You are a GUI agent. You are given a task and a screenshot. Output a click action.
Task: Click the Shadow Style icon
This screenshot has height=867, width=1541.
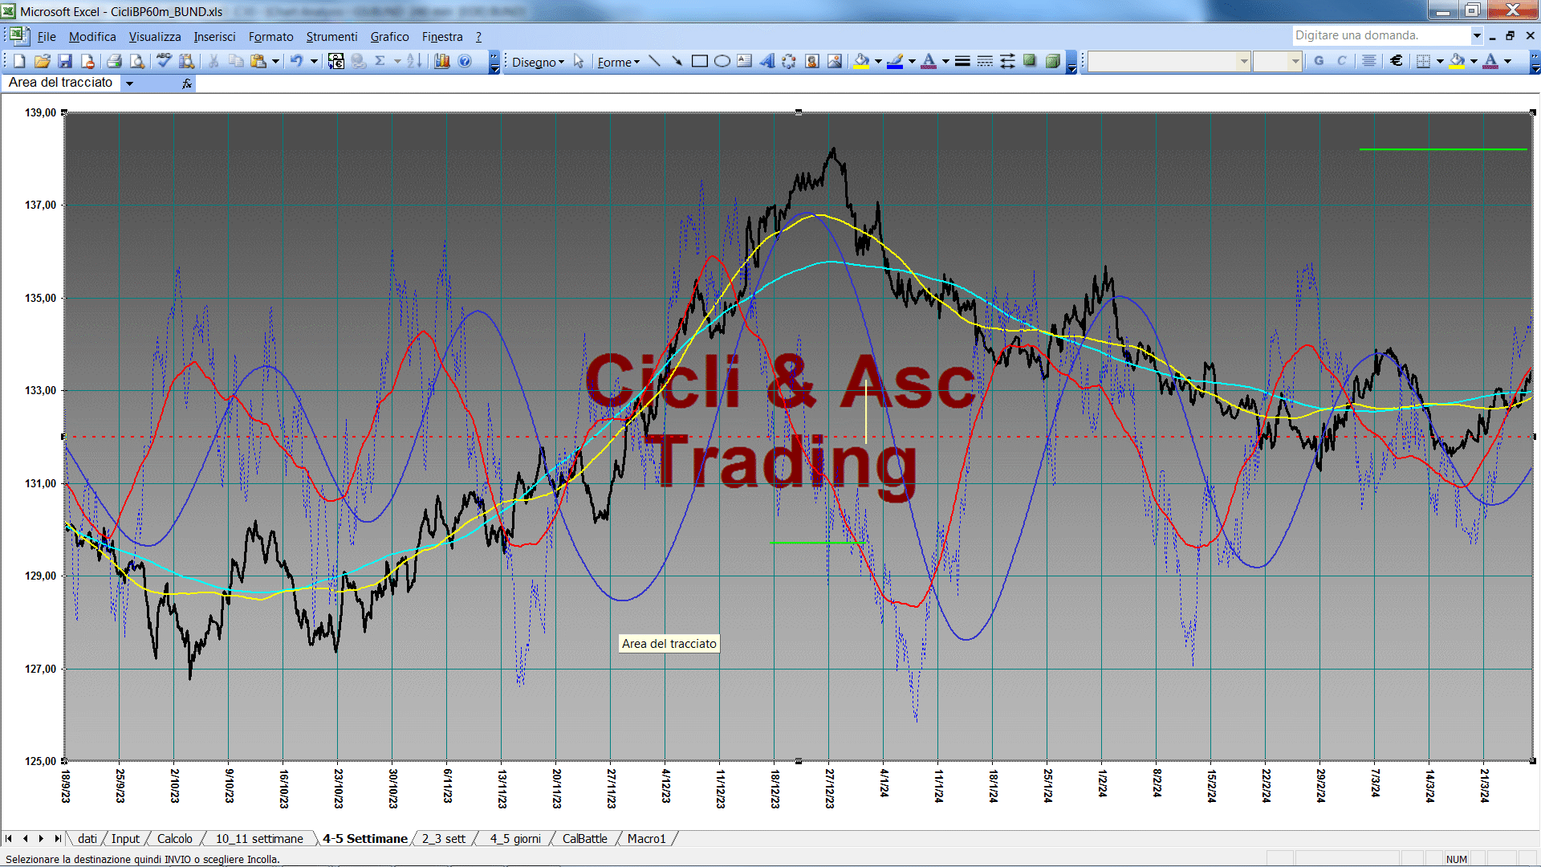coord(1030,62)
